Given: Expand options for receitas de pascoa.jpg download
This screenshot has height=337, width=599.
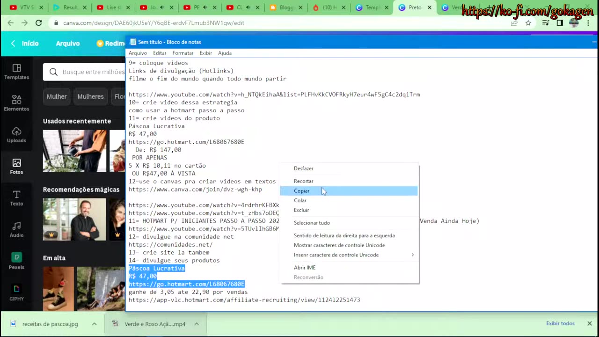Looking at the screenshot, I should [94, 324].
